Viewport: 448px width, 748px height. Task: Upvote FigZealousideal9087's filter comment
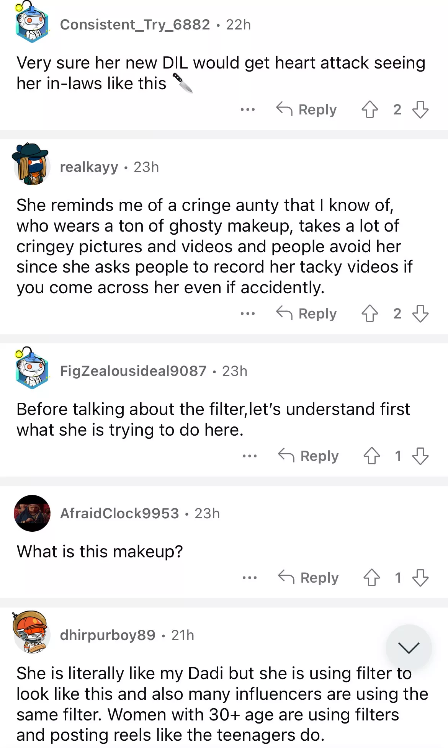[371, 456]
